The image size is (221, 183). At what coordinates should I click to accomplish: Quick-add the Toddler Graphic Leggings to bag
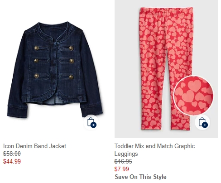tap(202, 122)
